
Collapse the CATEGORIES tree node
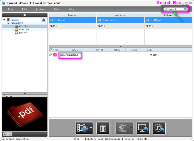(x=8, y=23)
